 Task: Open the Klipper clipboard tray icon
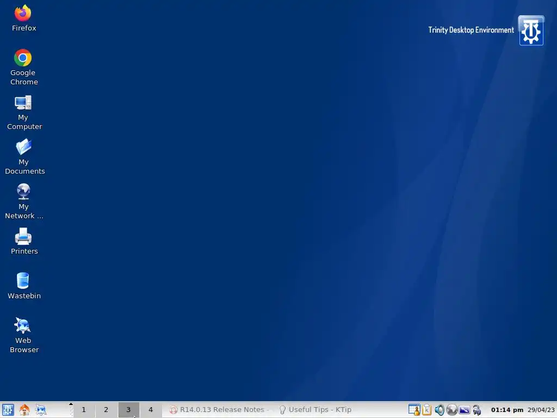click(427, 410)
